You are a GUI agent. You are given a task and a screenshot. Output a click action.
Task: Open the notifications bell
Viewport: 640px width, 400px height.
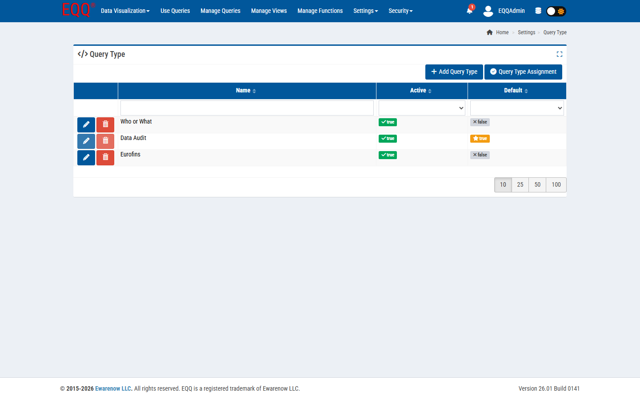coord(469,11)
